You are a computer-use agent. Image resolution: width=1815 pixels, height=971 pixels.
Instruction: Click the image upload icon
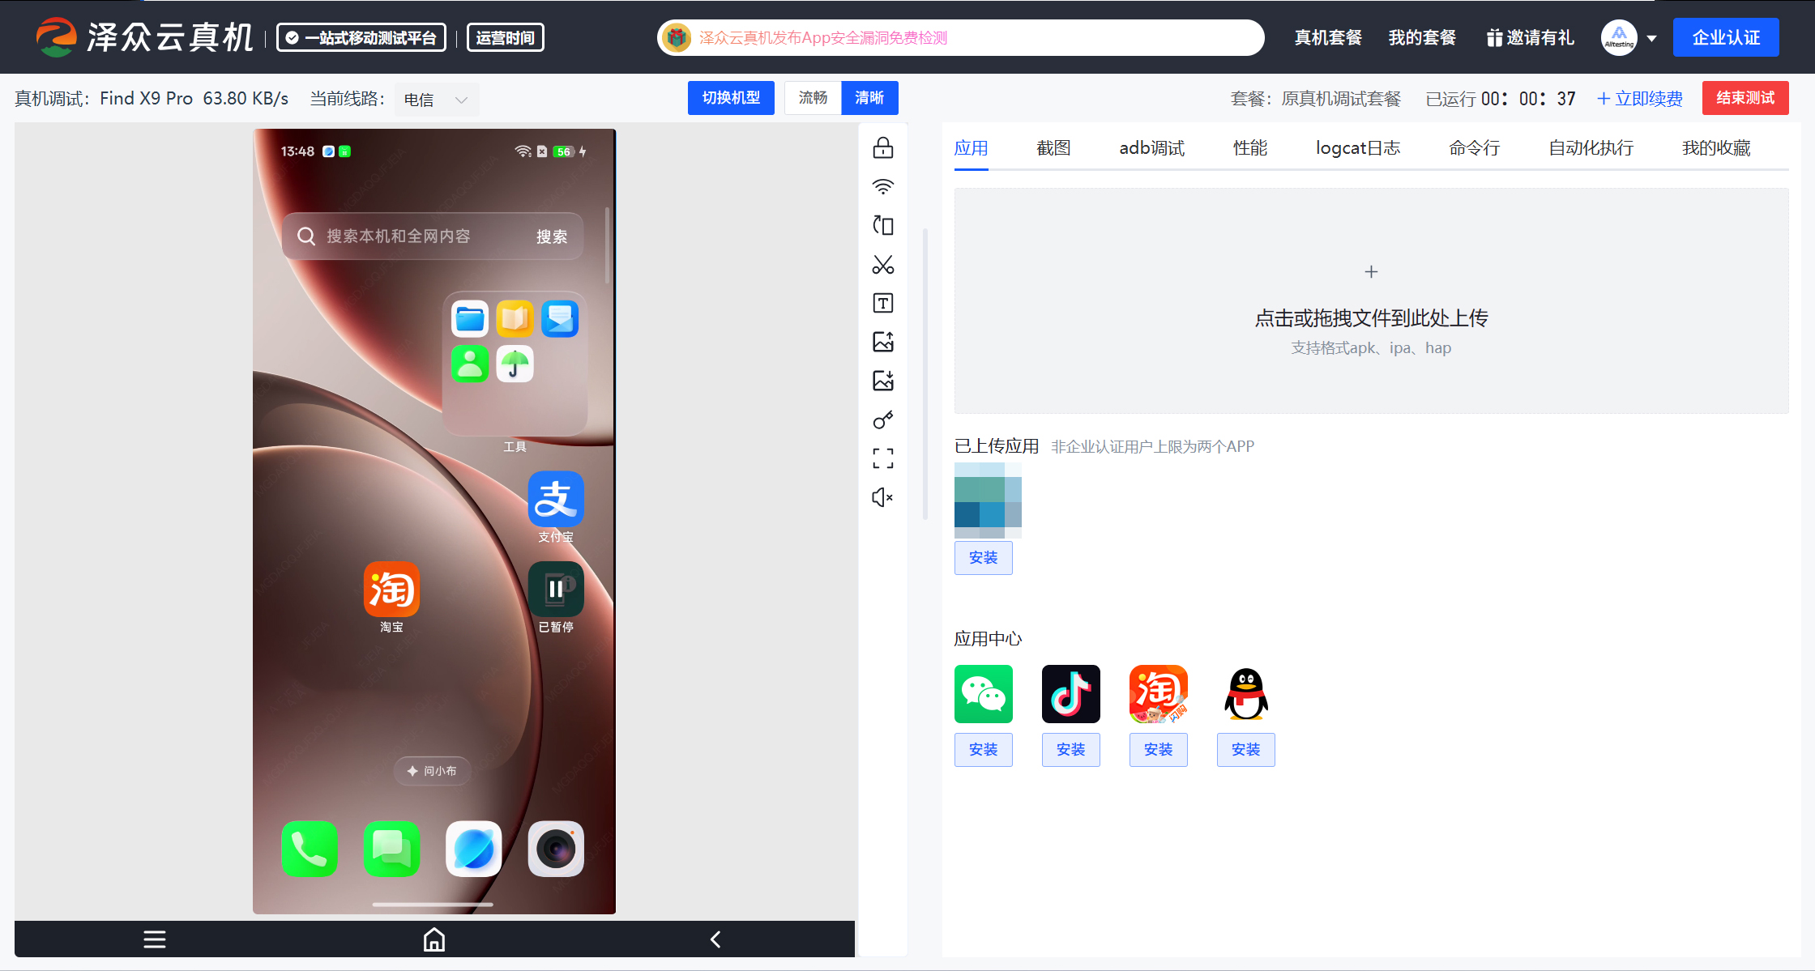tap(883, 342)
